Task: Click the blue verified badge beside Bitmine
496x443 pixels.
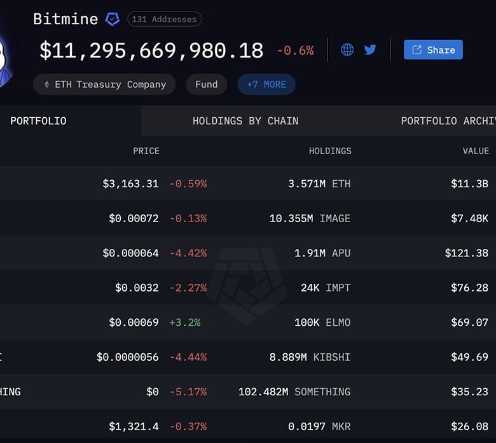Action: (112, 19)
